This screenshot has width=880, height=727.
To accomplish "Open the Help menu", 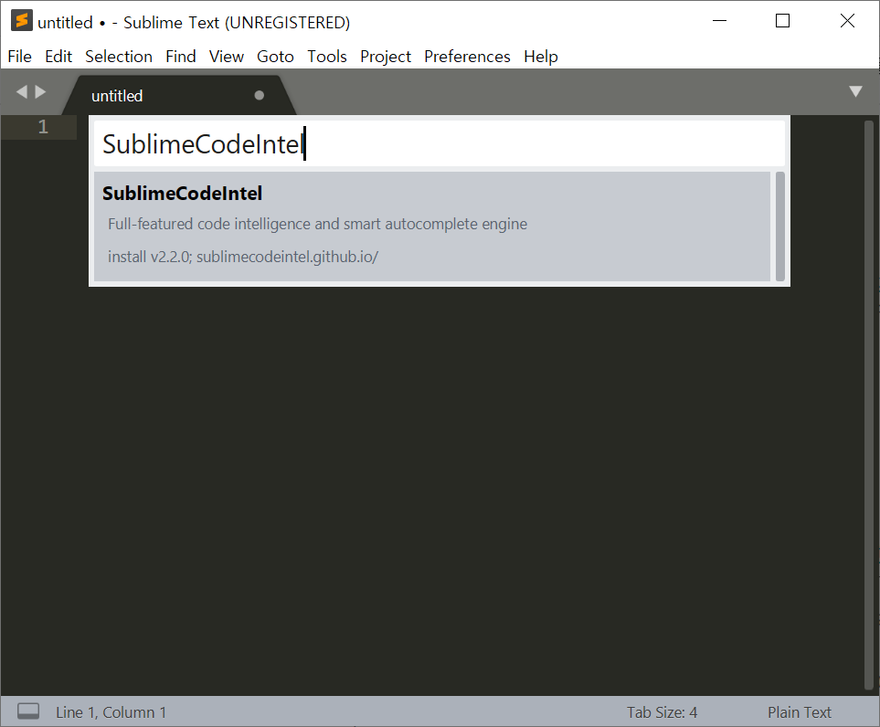I will point(540,57).
